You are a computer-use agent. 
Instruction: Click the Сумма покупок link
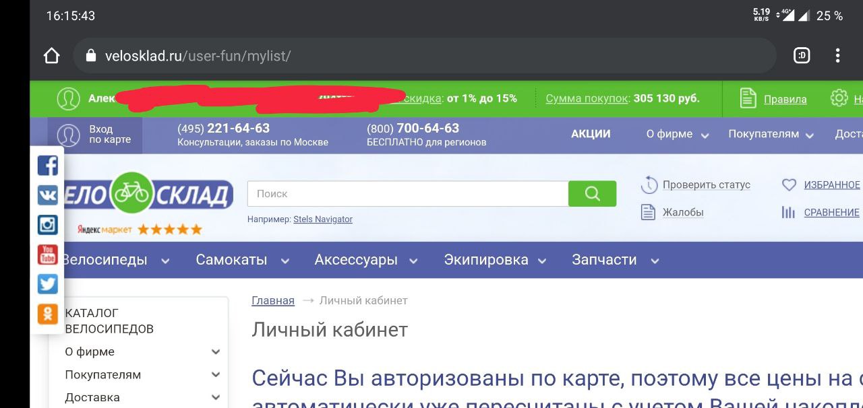click(x=587, y=98)
